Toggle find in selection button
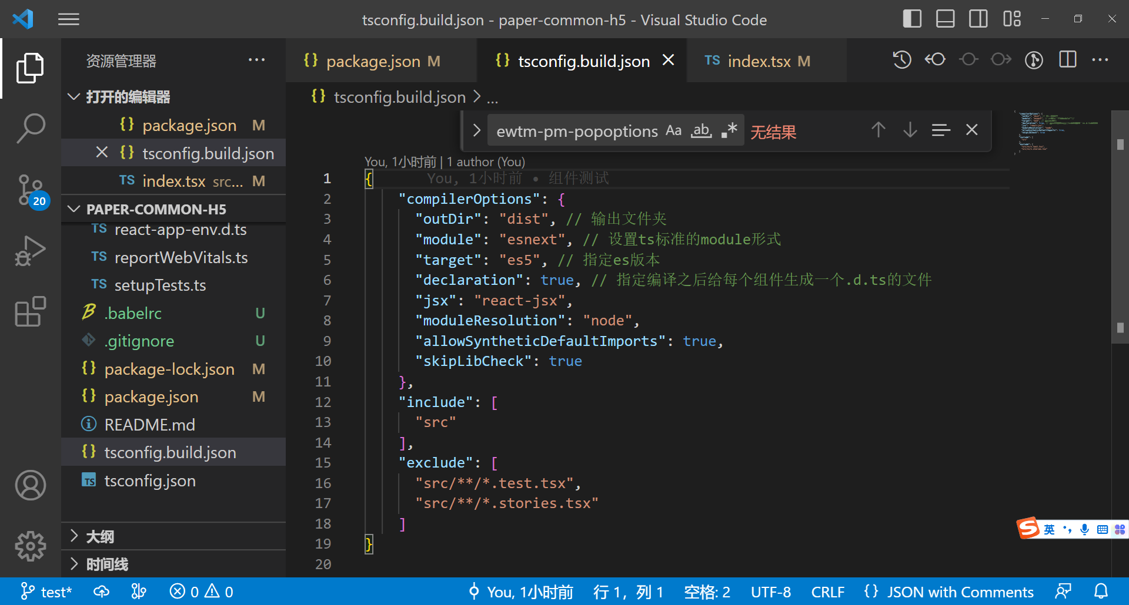The height and width of the screenshot is (605, 1129). (x=941, y=130)
